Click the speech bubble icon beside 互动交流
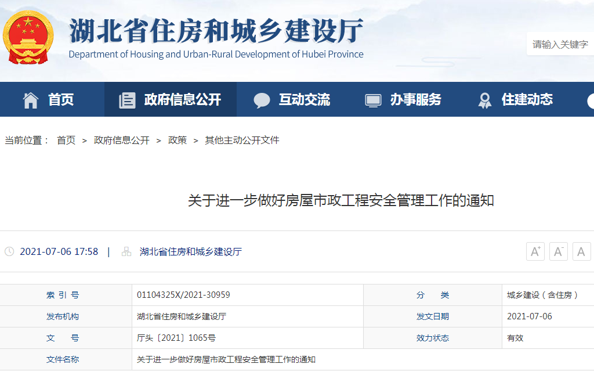 (262, 100)
